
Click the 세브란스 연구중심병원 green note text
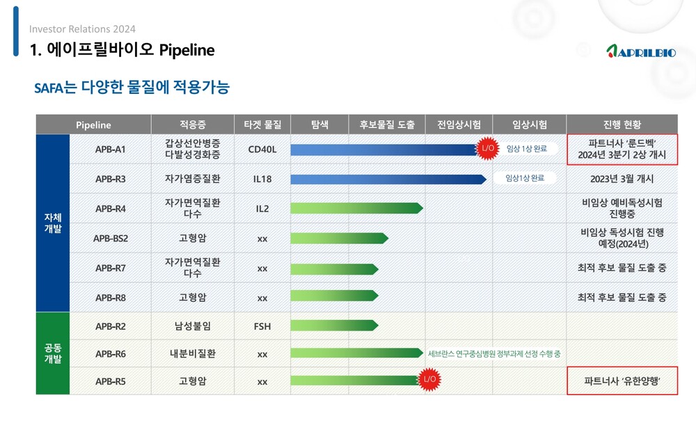point(494,354)
